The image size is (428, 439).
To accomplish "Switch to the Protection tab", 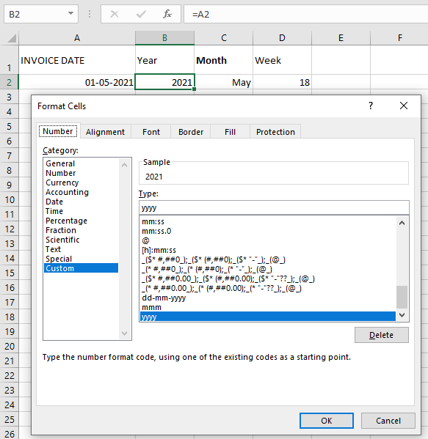I will point(275,132).
